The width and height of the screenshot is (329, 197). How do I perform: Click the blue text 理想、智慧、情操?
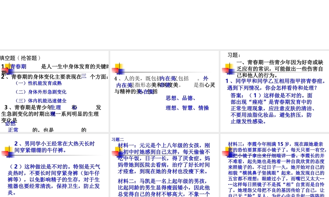tap(188, 108)
